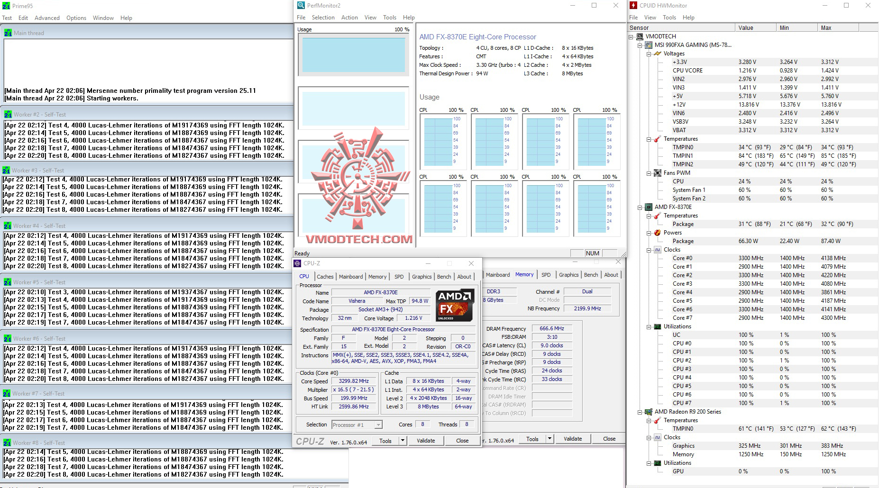Open the View menu in HWMonitor
The image size is (879, 488).
pyautogui.click(x=650, y=18)
